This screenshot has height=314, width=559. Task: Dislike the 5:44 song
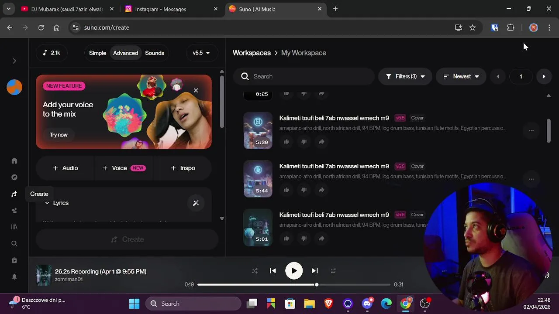pos(304,190)
